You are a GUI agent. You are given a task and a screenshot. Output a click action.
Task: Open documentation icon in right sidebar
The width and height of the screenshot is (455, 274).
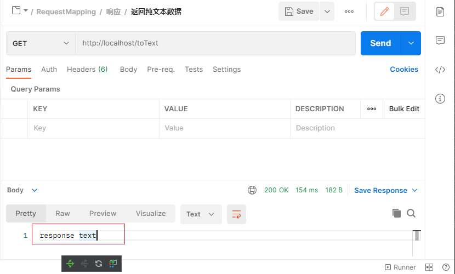click(440, 12)
